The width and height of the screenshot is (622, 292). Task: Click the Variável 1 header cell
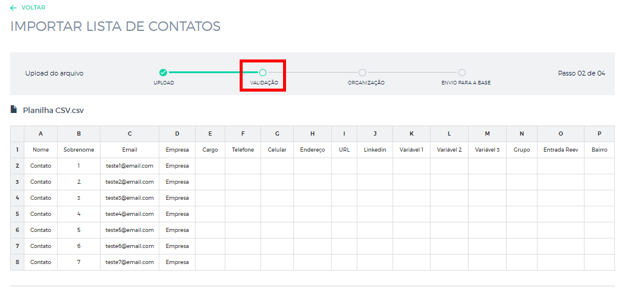411,150
